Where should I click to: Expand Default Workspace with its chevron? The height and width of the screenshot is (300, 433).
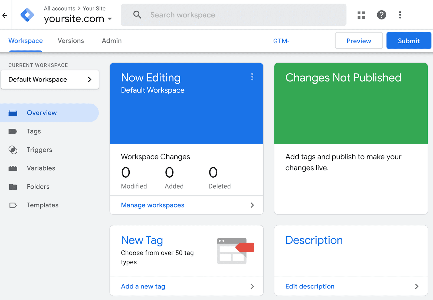point(90,79)
